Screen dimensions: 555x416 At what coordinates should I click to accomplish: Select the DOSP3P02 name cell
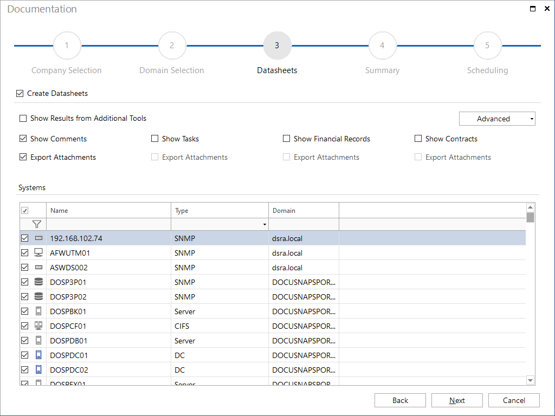click(x=108, y=296)
